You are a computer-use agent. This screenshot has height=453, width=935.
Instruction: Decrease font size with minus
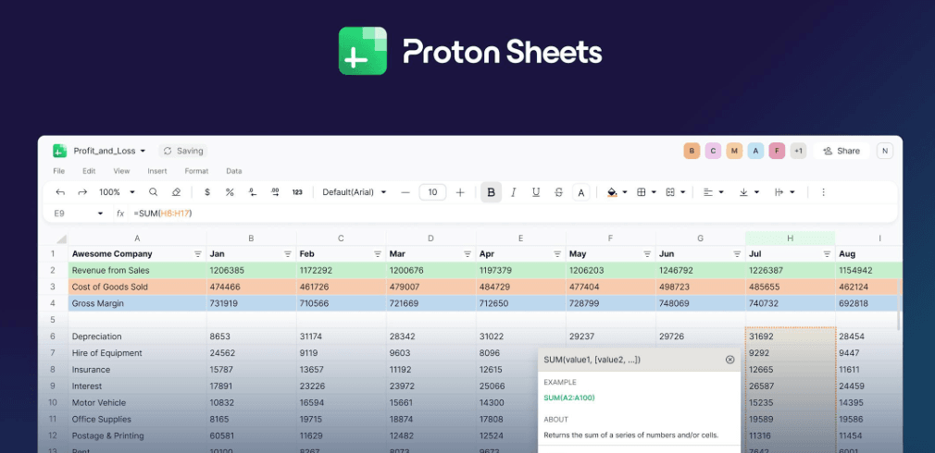[405, 192]
